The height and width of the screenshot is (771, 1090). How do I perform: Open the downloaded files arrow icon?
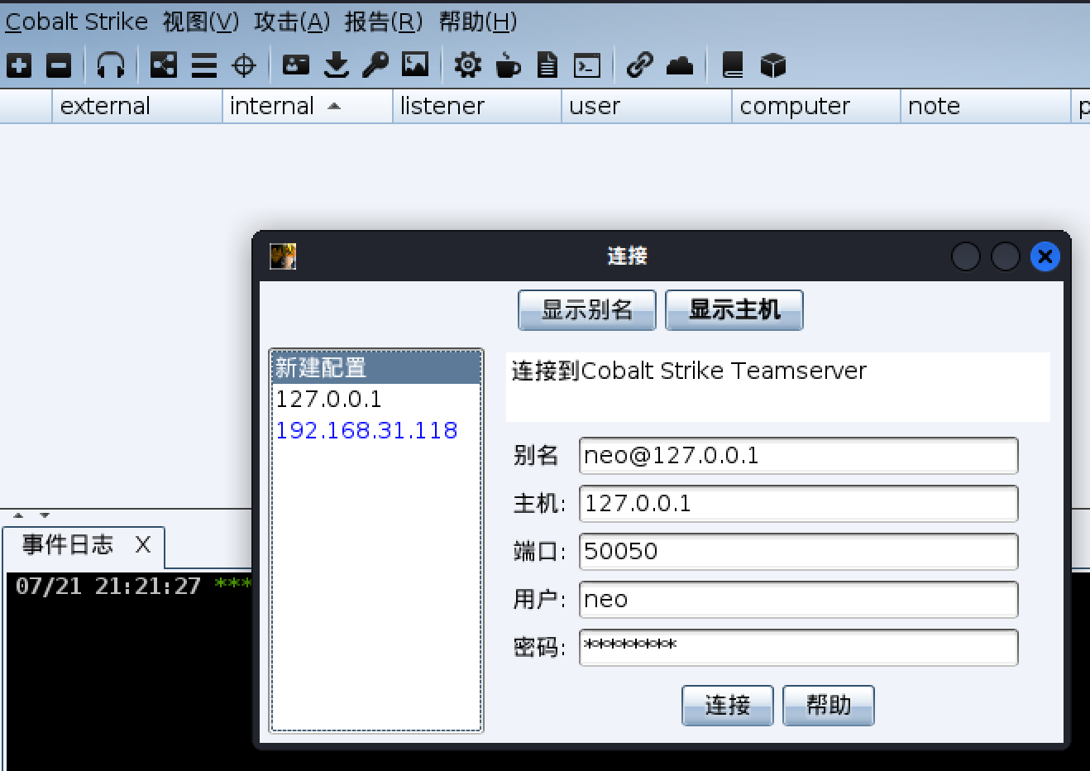pyautogui.click(x=336, y=65)
